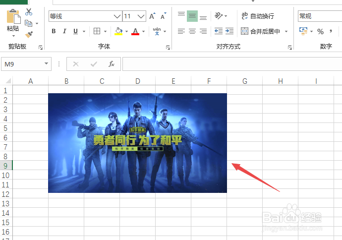Screen dimensions: 342x240
Task: Select the Format Painter brush
Action: (x=29, y=35)
